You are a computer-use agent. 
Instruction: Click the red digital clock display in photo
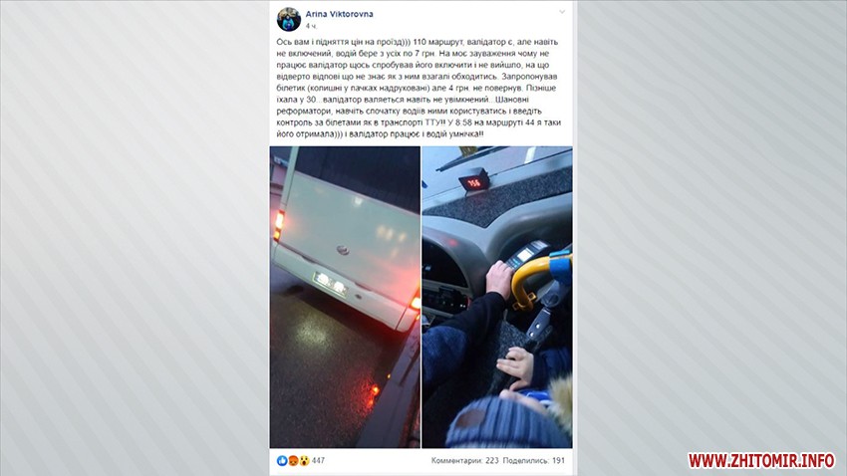click(474, 181)
